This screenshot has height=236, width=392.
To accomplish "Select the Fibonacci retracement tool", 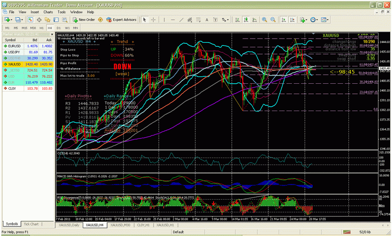I will 198,20.
